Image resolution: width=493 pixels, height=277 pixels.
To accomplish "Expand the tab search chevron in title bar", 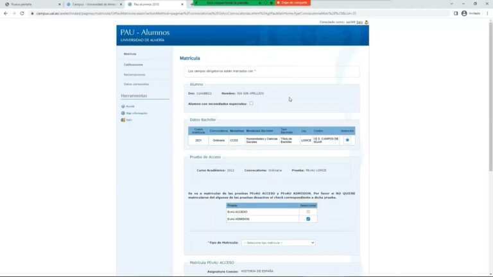I will 451,4.
